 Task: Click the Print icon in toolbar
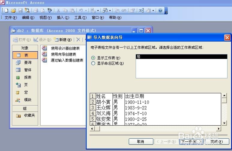click(36, 10)
